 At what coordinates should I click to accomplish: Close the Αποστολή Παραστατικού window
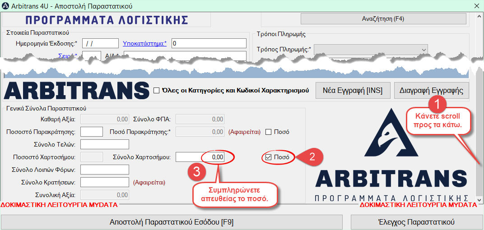pyautogui.click(x=476, y=6)
